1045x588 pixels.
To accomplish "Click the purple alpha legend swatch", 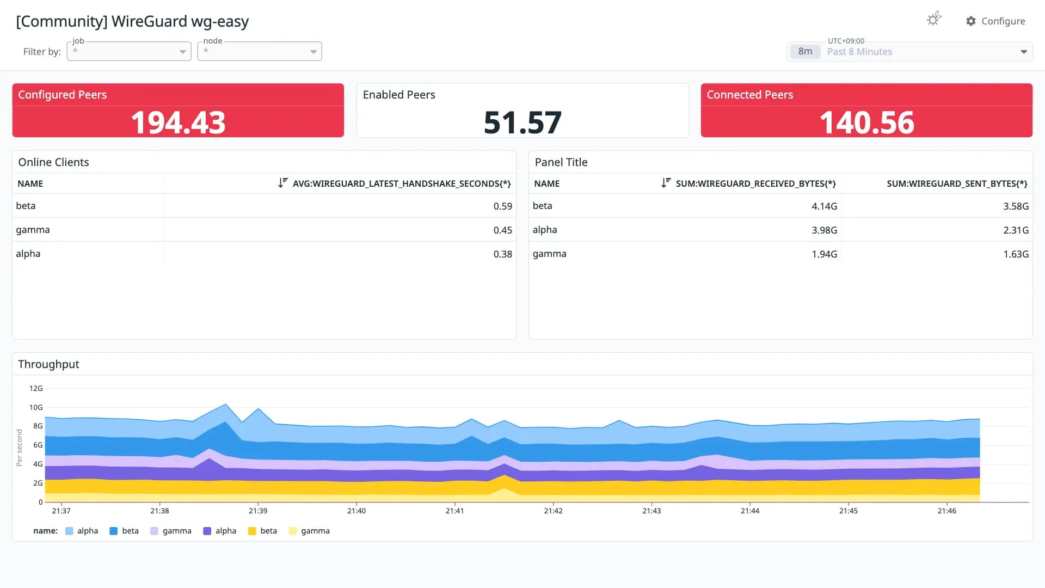I will point(207,531).
